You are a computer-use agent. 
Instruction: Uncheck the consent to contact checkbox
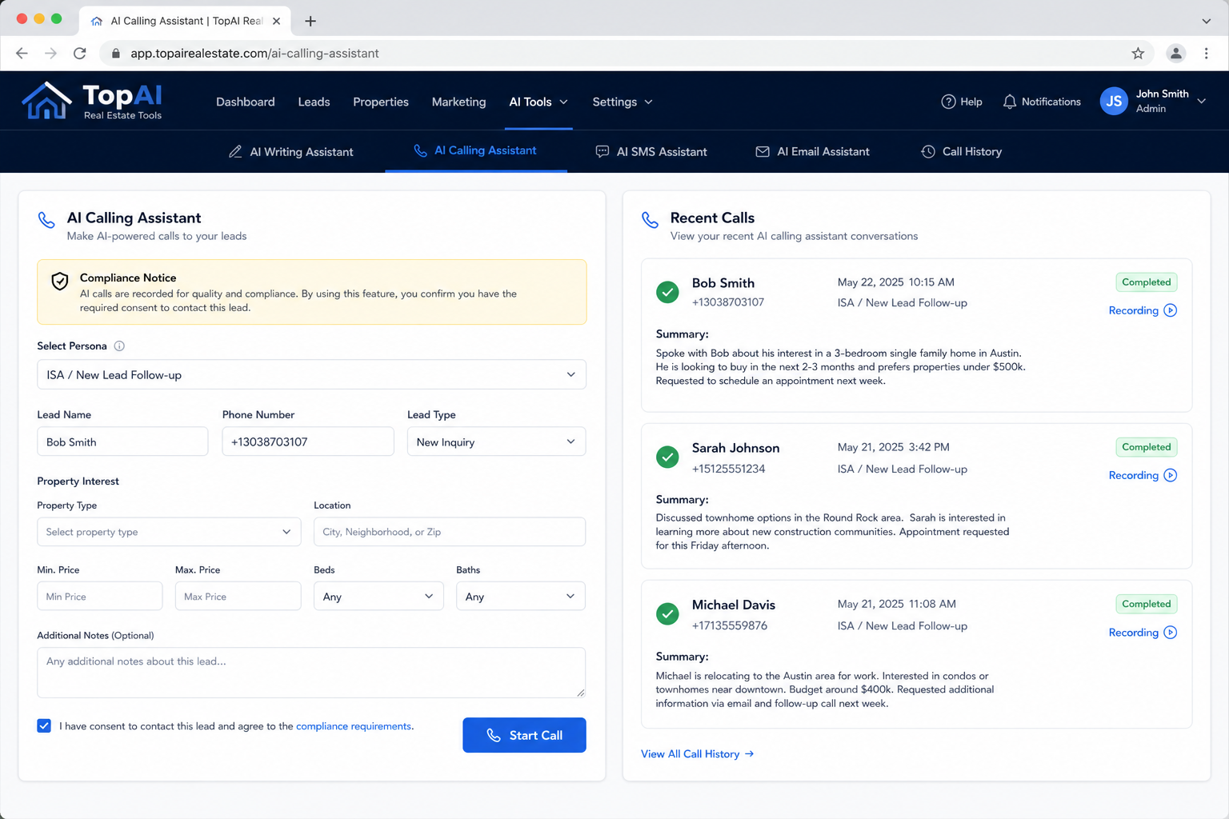click(x=44, y=725)
